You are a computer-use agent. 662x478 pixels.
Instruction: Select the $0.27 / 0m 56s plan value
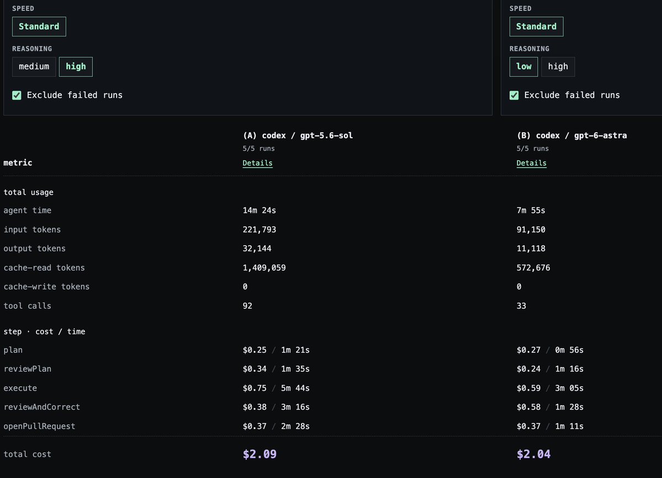point(550,350)
